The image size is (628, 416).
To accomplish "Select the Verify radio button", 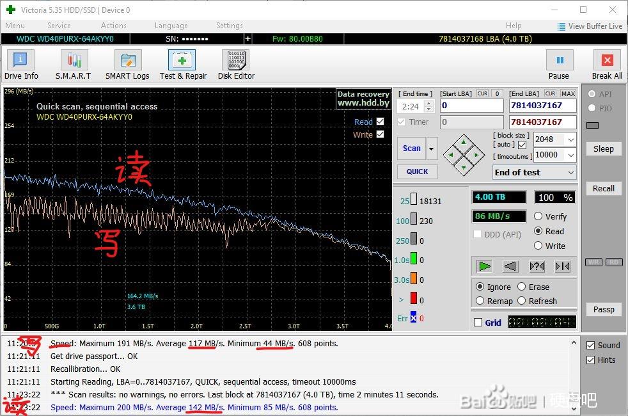I will 538,216.
